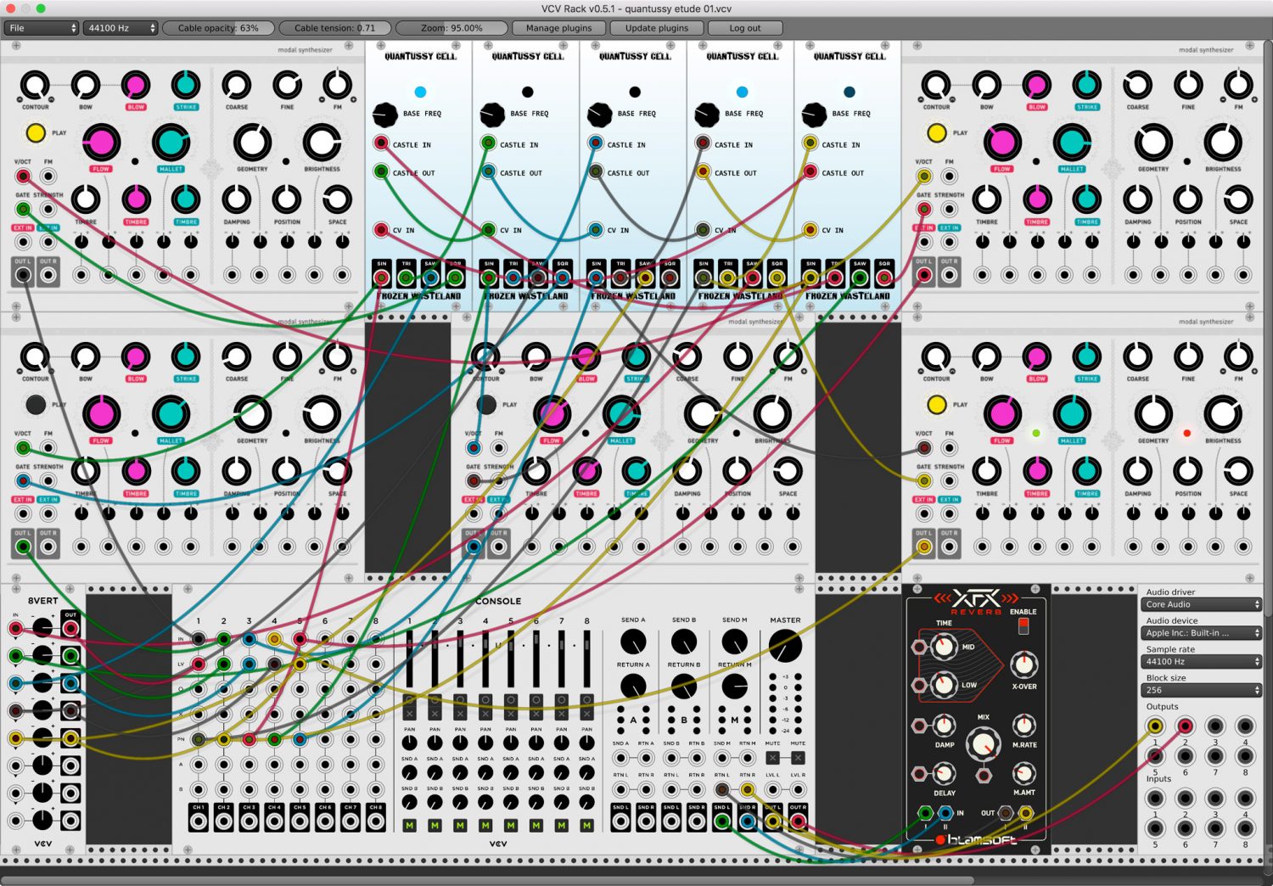Click the Manage plugins button
The image size is (1273, 886).
point(558,28)
